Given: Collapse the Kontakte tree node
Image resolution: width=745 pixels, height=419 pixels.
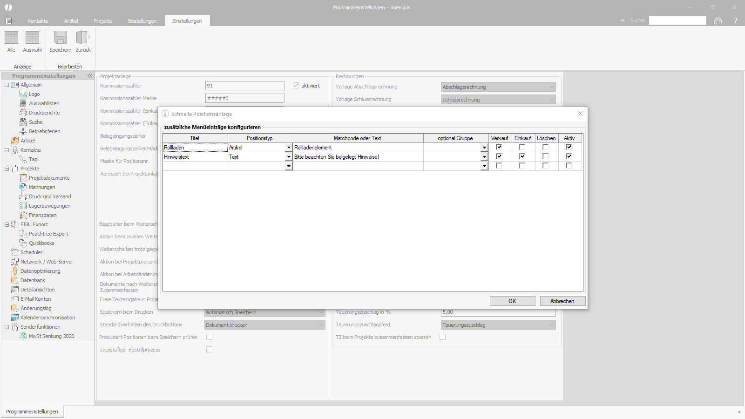Looking at the screenshot, I should 7,150.
